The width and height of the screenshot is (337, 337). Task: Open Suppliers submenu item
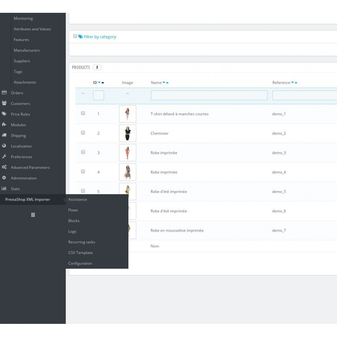(22, 61)
